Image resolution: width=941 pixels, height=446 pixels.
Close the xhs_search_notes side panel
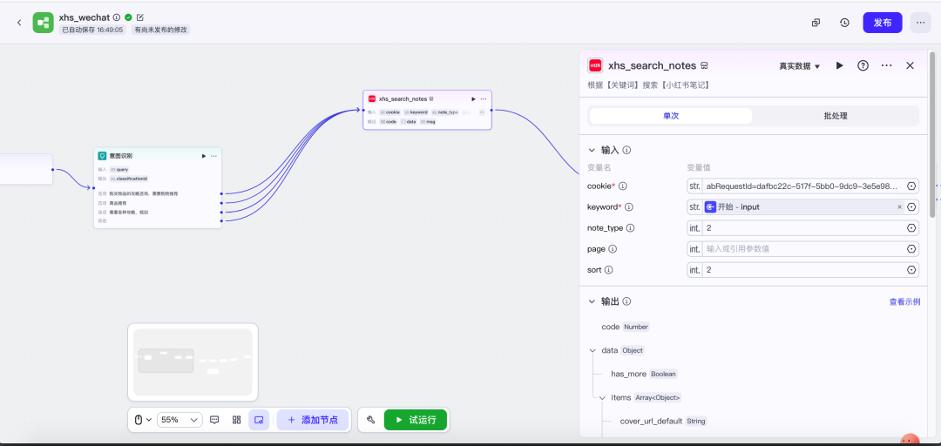(910, 65)
